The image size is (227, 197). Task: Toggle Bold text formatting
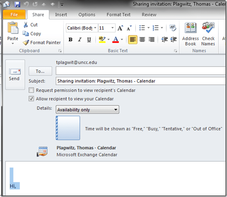pyautogui.click(x=70, y=40)
